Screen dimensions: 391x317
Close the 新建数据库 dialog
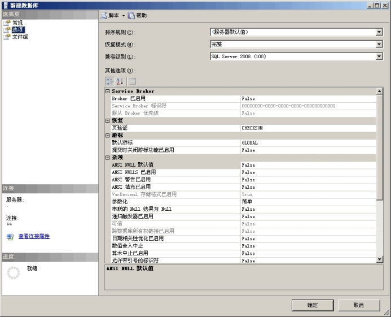(x=385, y=5)
